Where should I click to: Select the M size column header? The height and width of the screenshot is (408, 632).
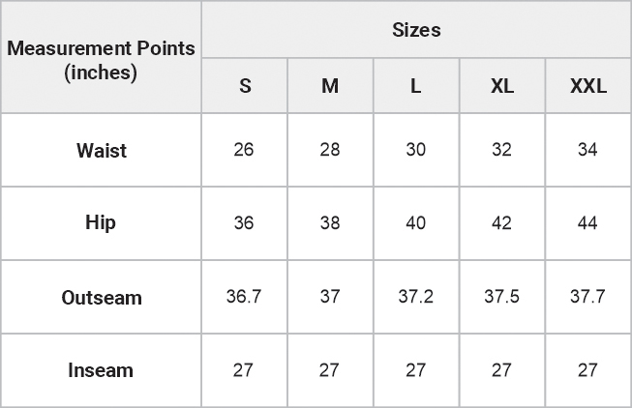click(x=330, y=86)
